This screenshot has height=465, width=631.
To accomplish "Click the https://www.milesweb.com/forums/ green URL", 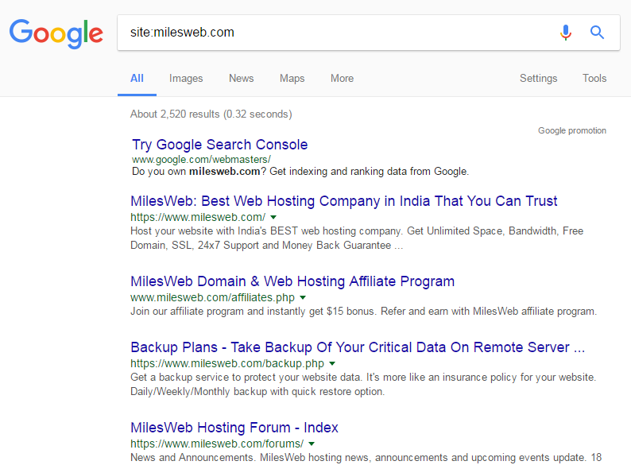I will pyautogui.click(x=217, y=444).
